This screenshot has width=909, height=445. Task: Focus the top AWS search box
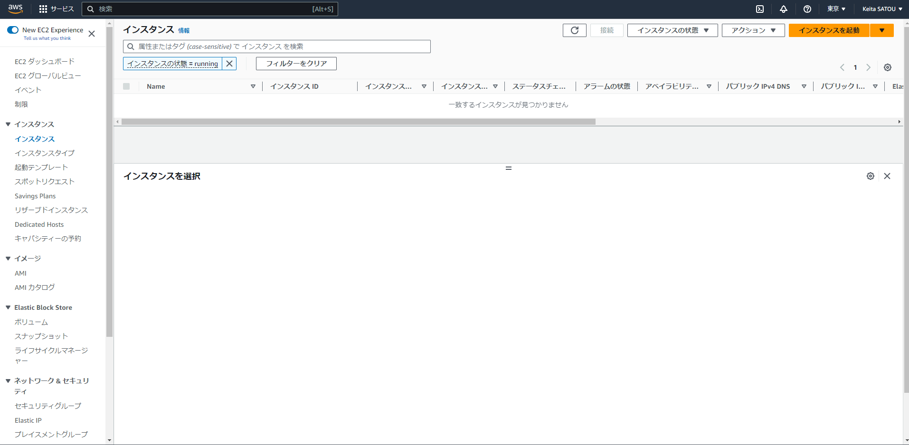(210, 9)
